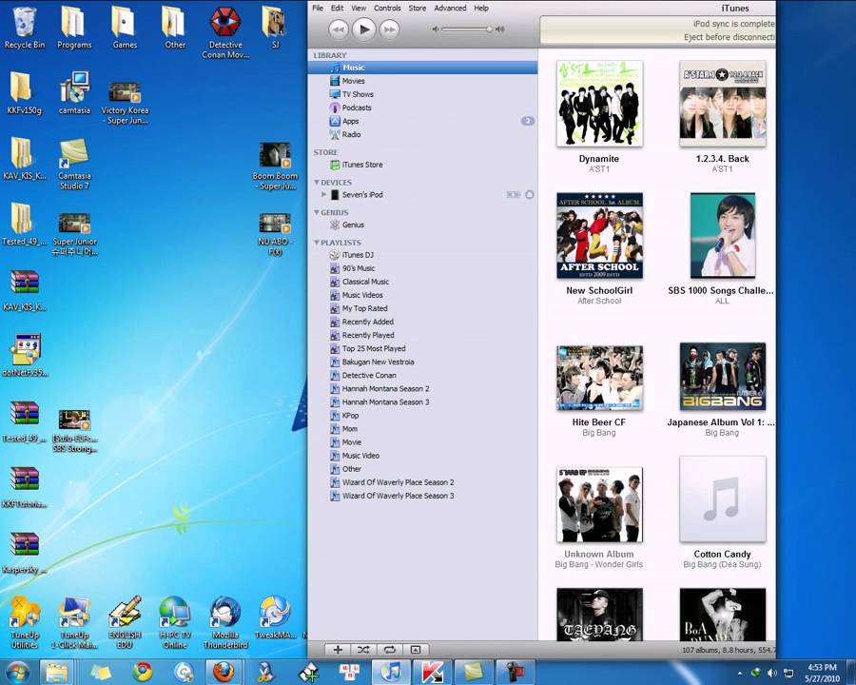Select the Taeyang album cover
The width and height of the screenshot is (856, 685).
click(599, 615)
